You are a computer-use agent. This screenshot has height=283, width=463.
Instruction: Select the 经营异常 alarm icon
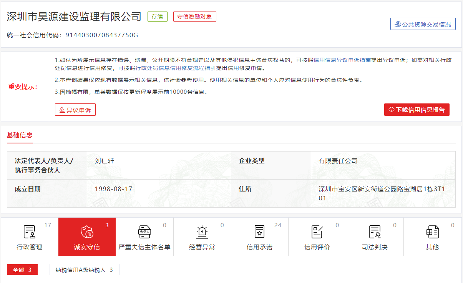[x=202, y=232]
